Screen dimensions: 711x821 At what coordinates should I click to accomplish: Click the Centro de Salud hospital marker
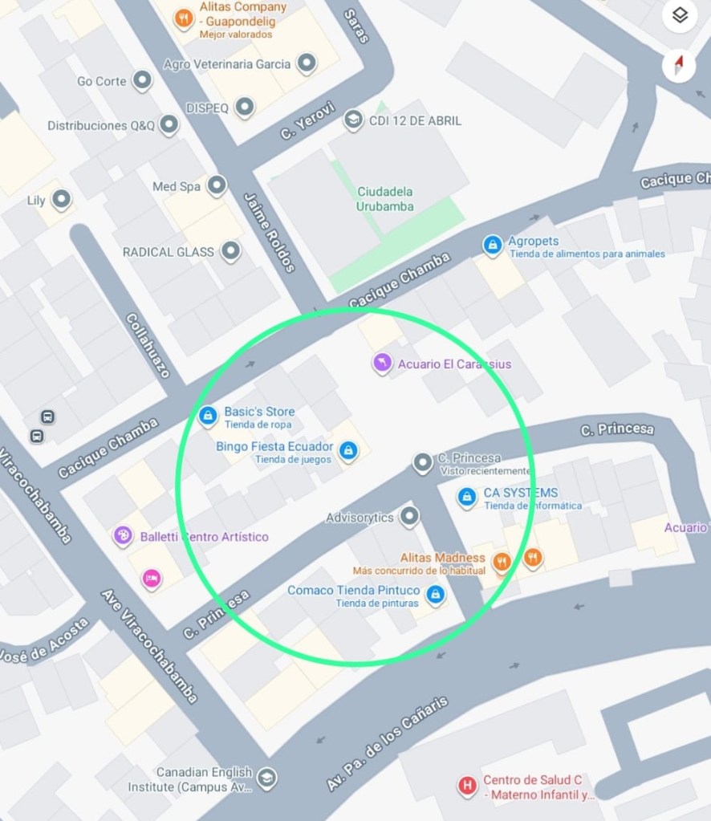click(467, 786)
